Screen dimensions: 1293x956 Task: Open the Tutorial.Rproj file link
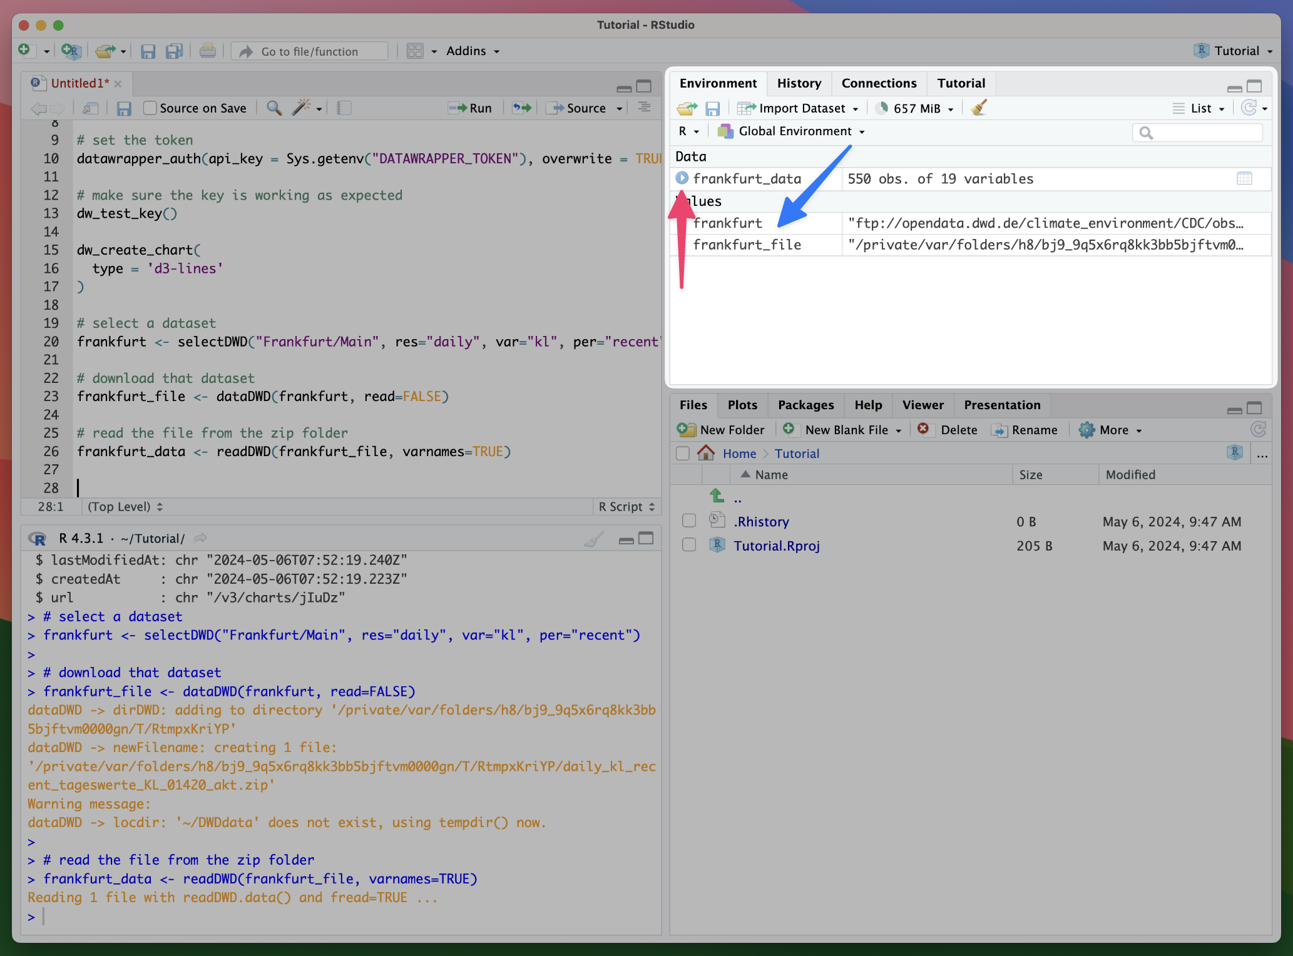pyautogui.click(x=776, y=546)
